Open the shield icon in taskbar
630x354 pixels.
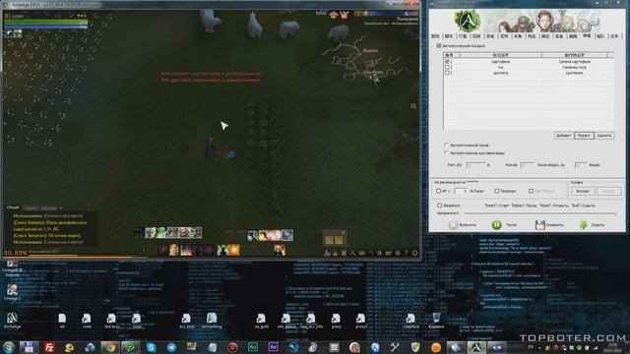[415, 347]
